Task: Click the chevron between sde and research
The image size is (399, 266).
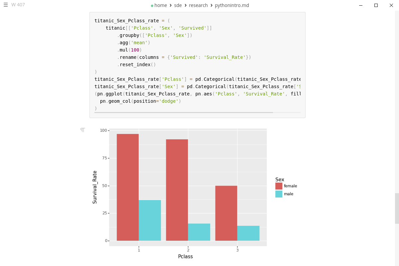Action: [186, 5]
